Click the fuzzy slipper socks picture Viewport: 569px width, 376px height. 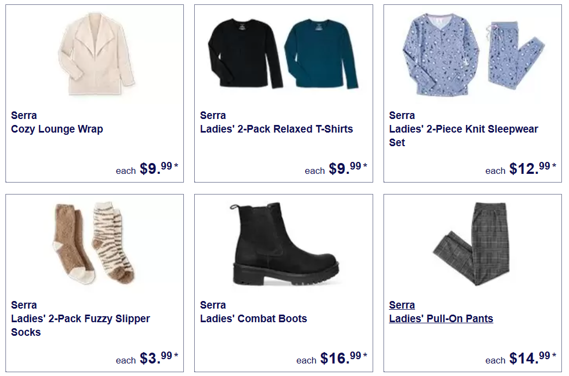(94, 243)
